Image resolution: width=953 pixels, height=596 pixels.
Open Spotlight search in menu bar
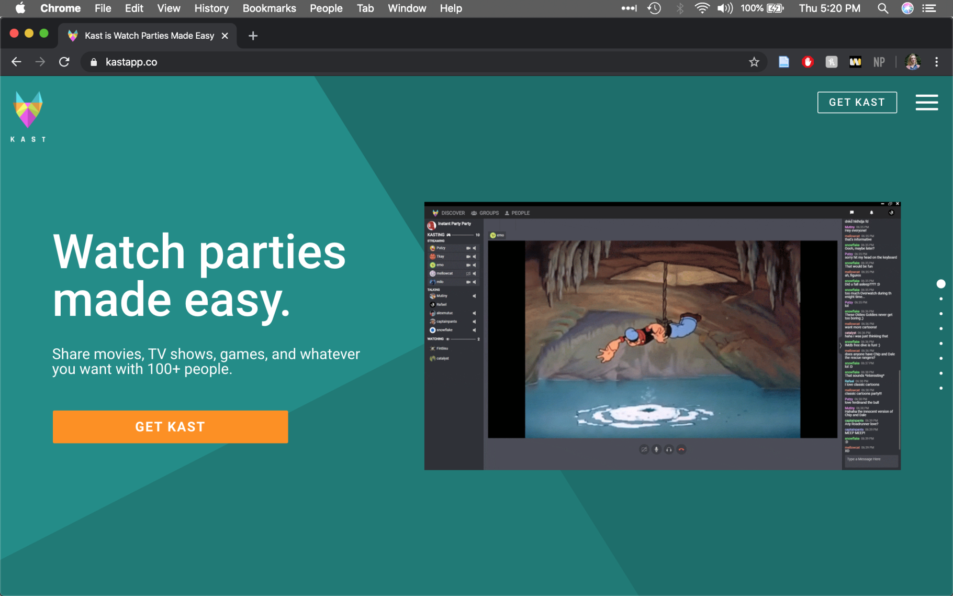point(883,8)
